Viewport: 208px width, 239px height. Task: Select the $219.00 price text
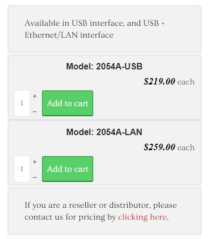tap(160, 81)
